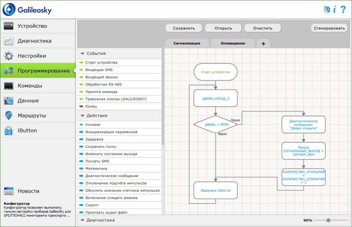Screen dimensions: 352x227
Task: Click blue marker beside Задержка
Action: 81,139
